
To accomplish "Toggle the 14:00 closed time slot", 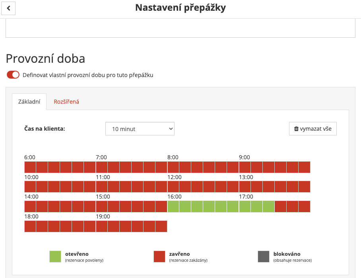I will tap(30, 207).
